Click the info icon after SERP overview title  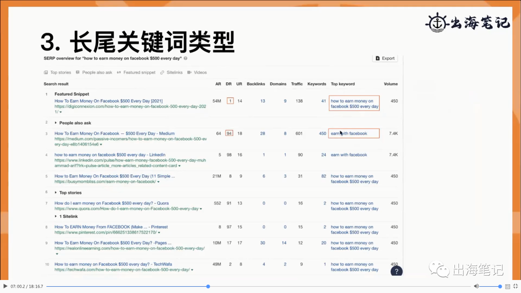(x=186, y=58)
